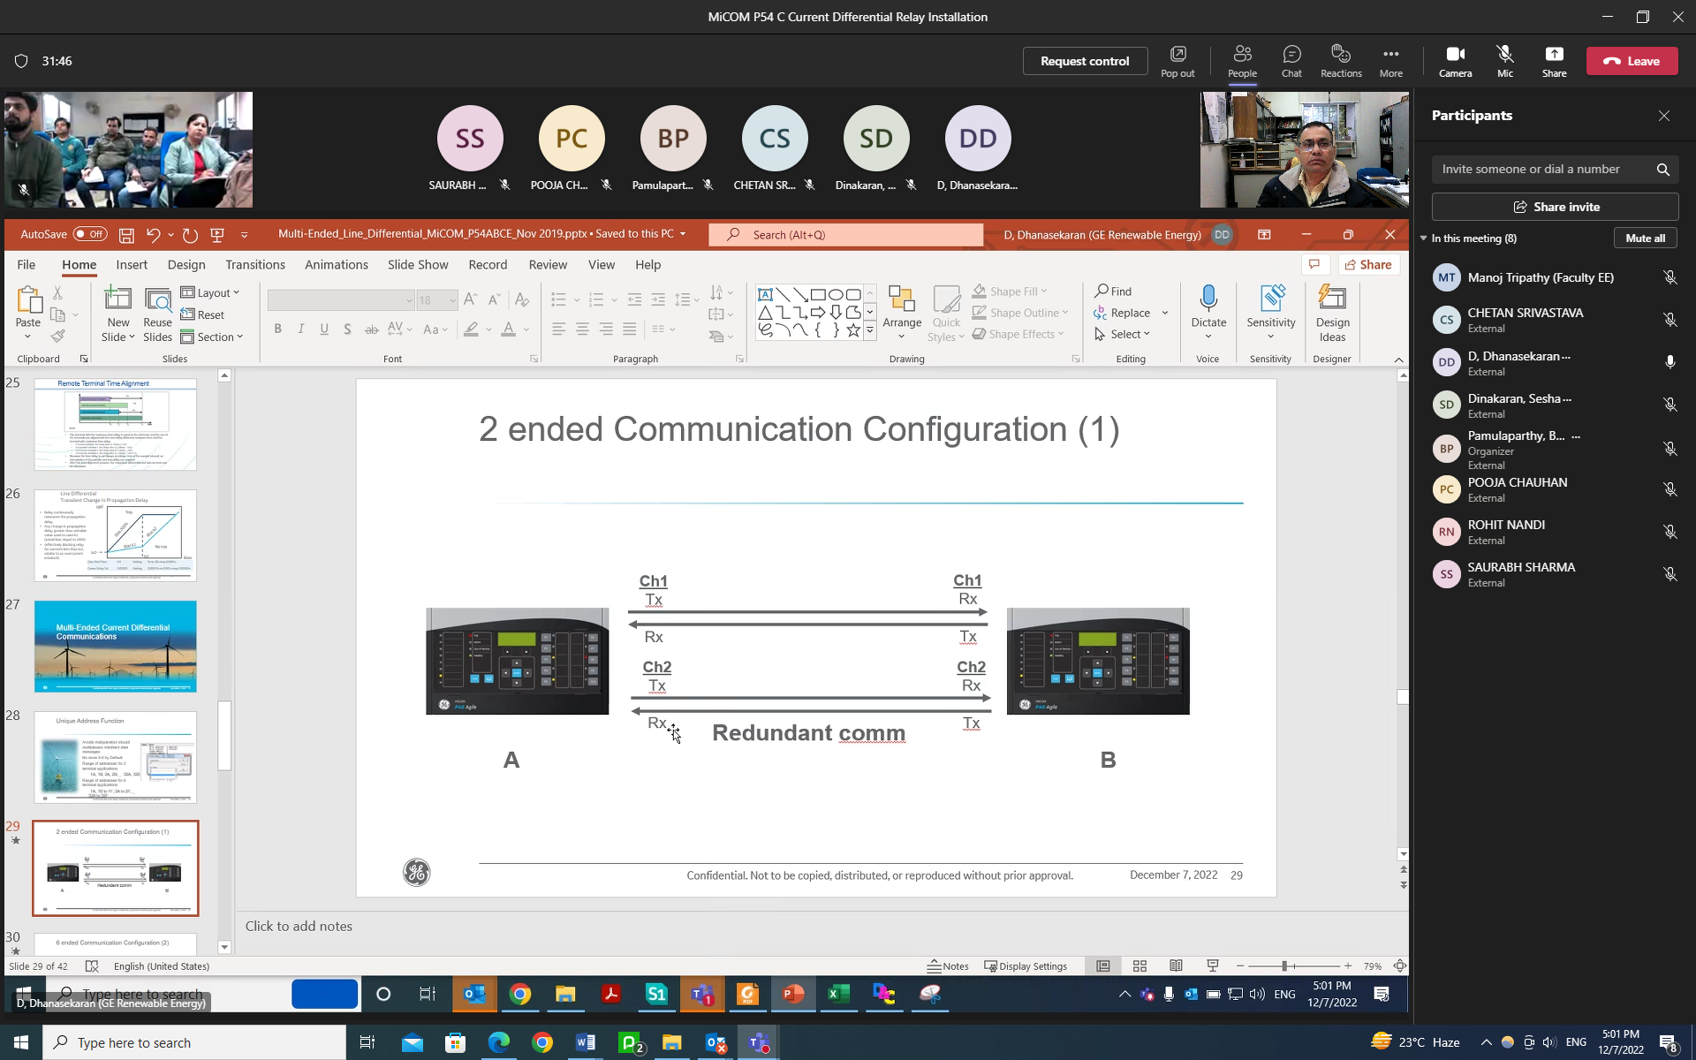Toggle the Camera on or off
The image size is (1696, 1060).
click(x=1455, y=61)
